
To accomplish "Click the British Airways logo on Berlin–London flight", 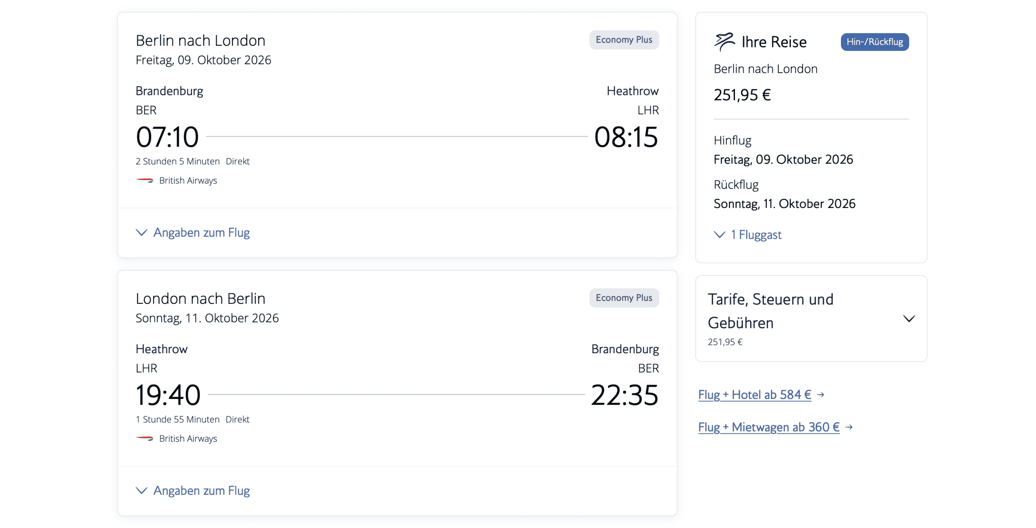I will tap(144, 180).
